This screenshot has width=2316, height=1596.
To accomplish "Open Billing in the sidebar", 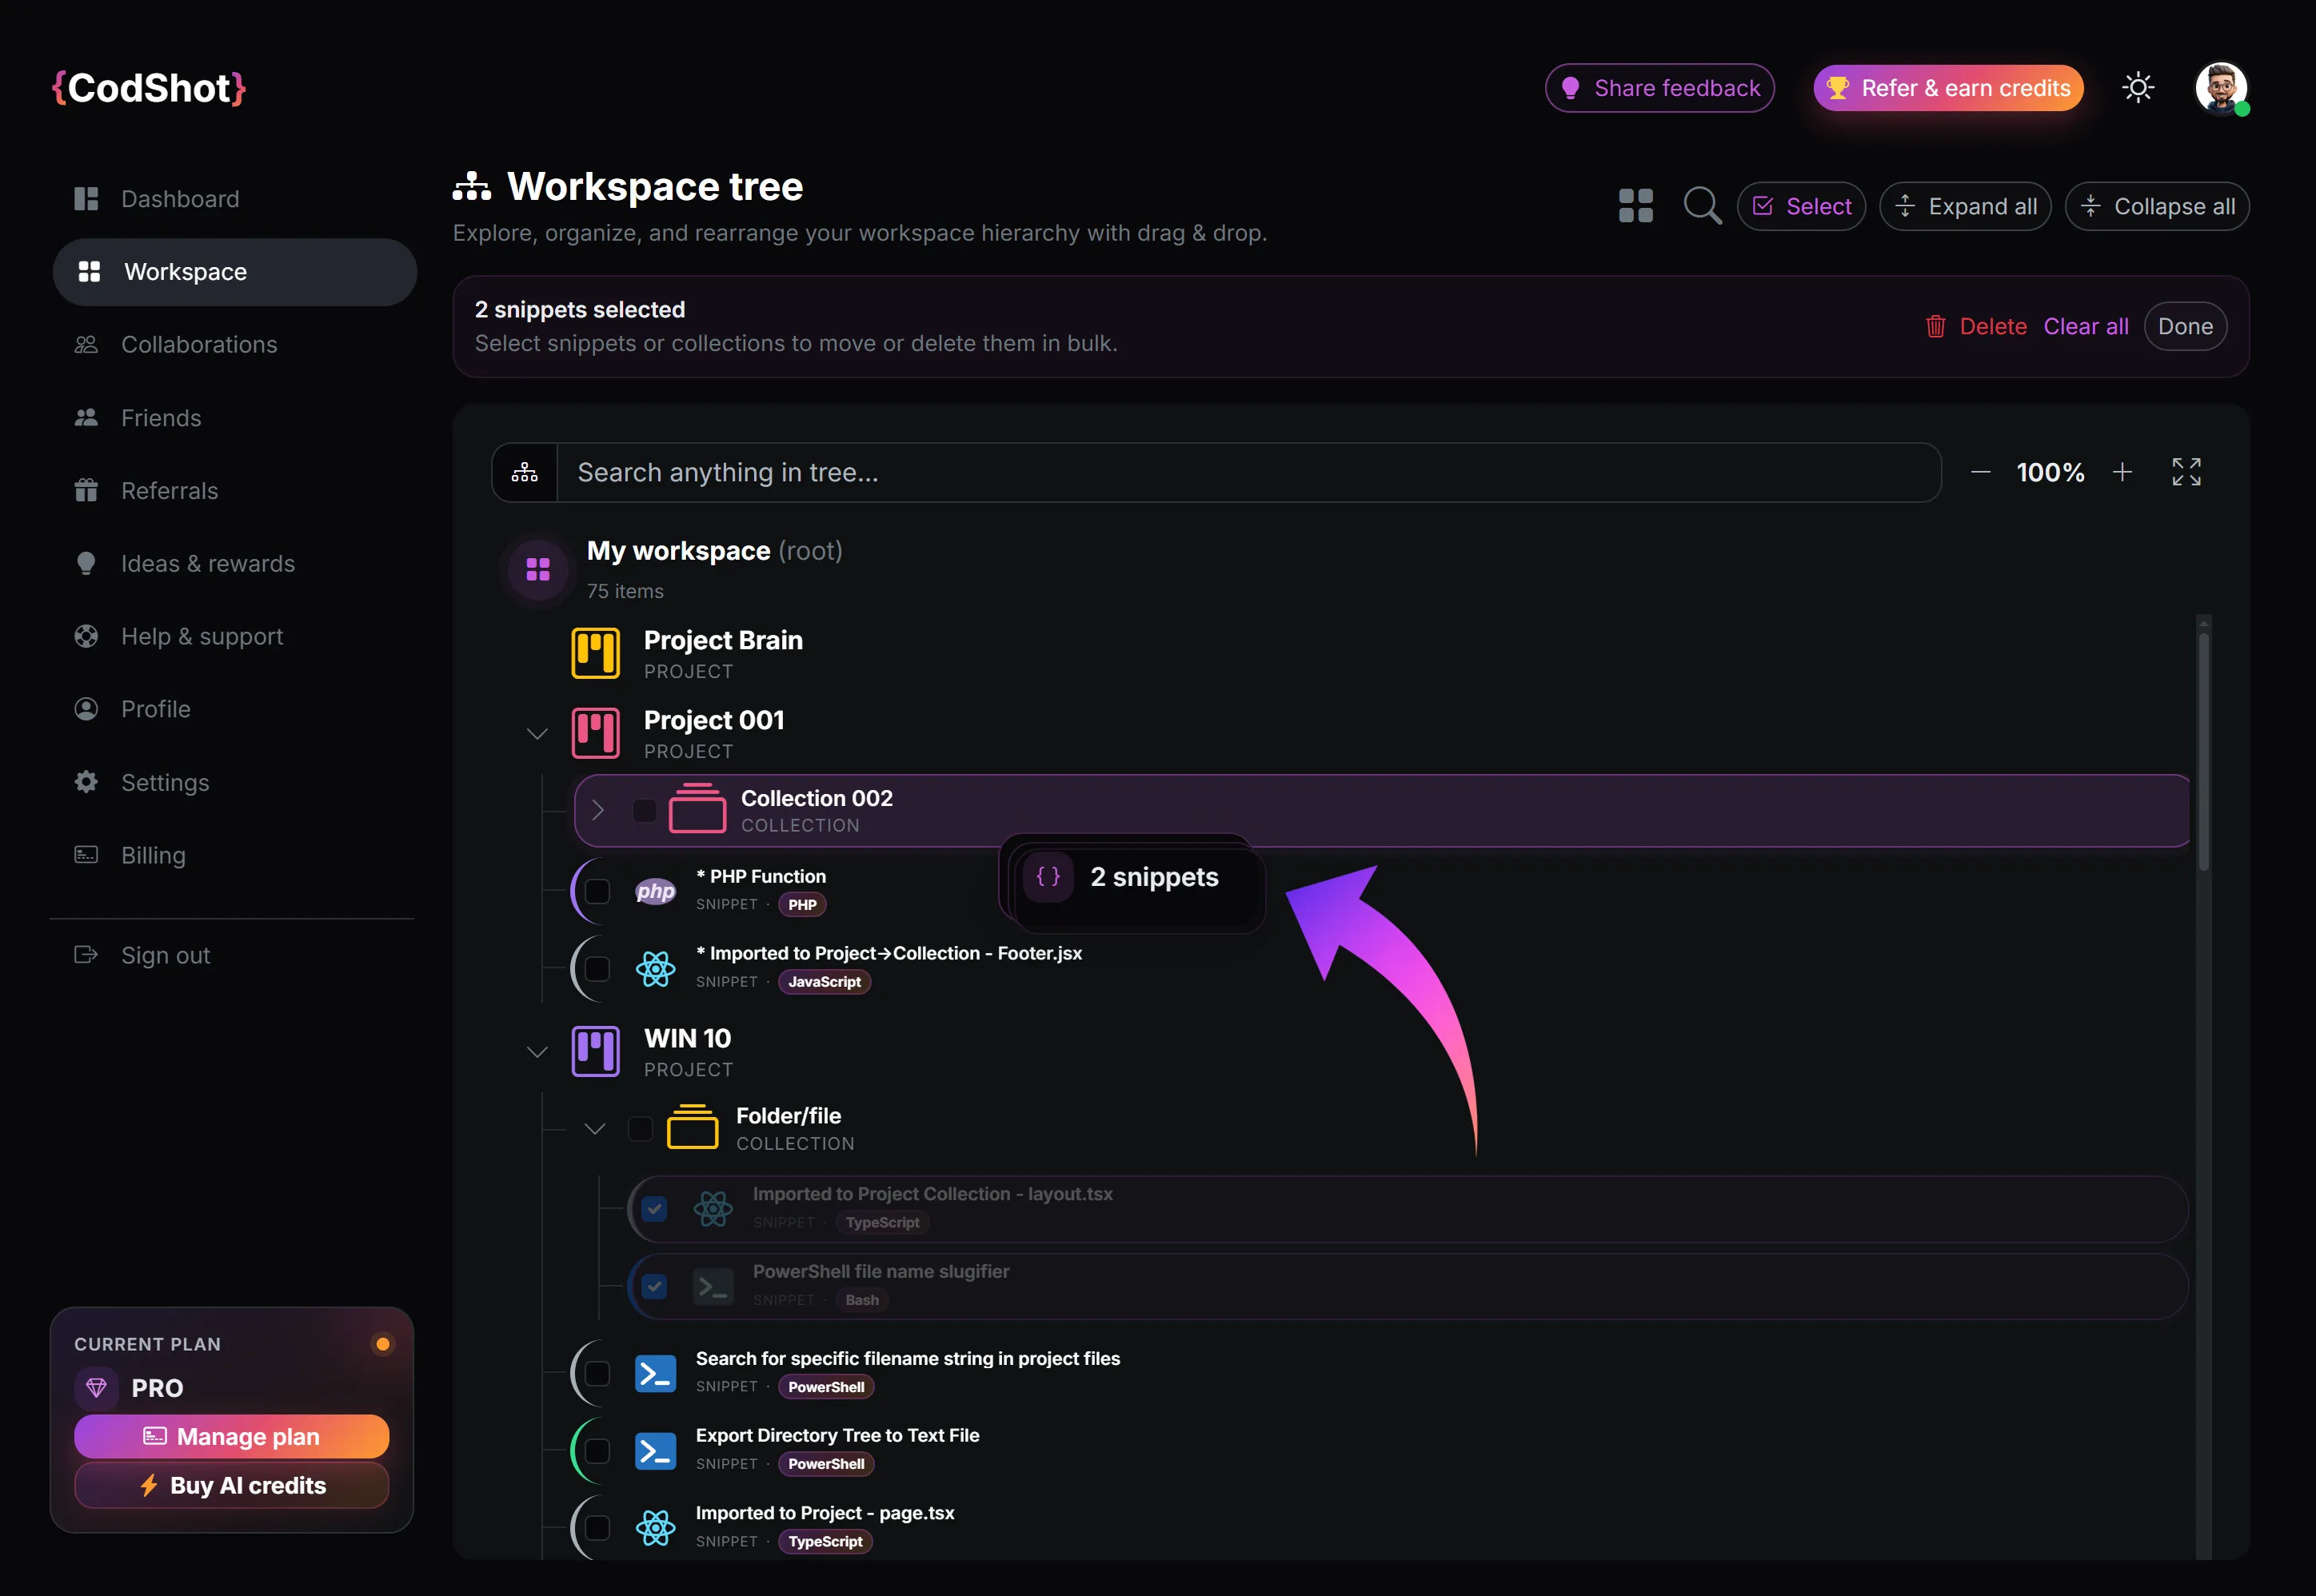I will click(234, 855).
